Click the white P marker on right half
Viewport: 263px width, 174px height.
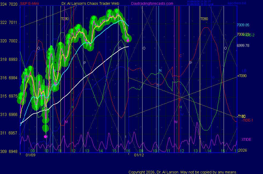(x=191, y=63)
